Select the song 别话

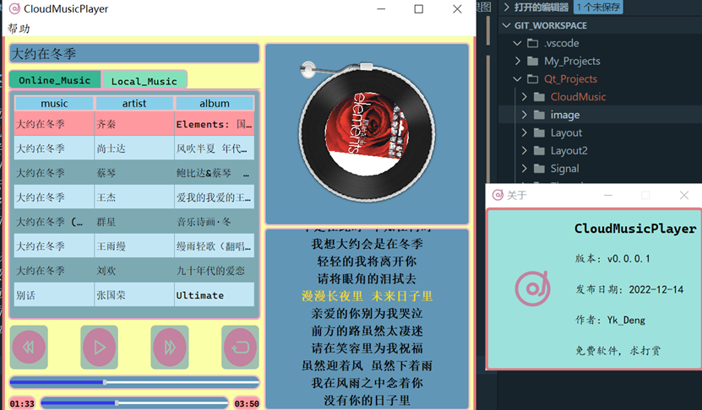pos(134,294)
